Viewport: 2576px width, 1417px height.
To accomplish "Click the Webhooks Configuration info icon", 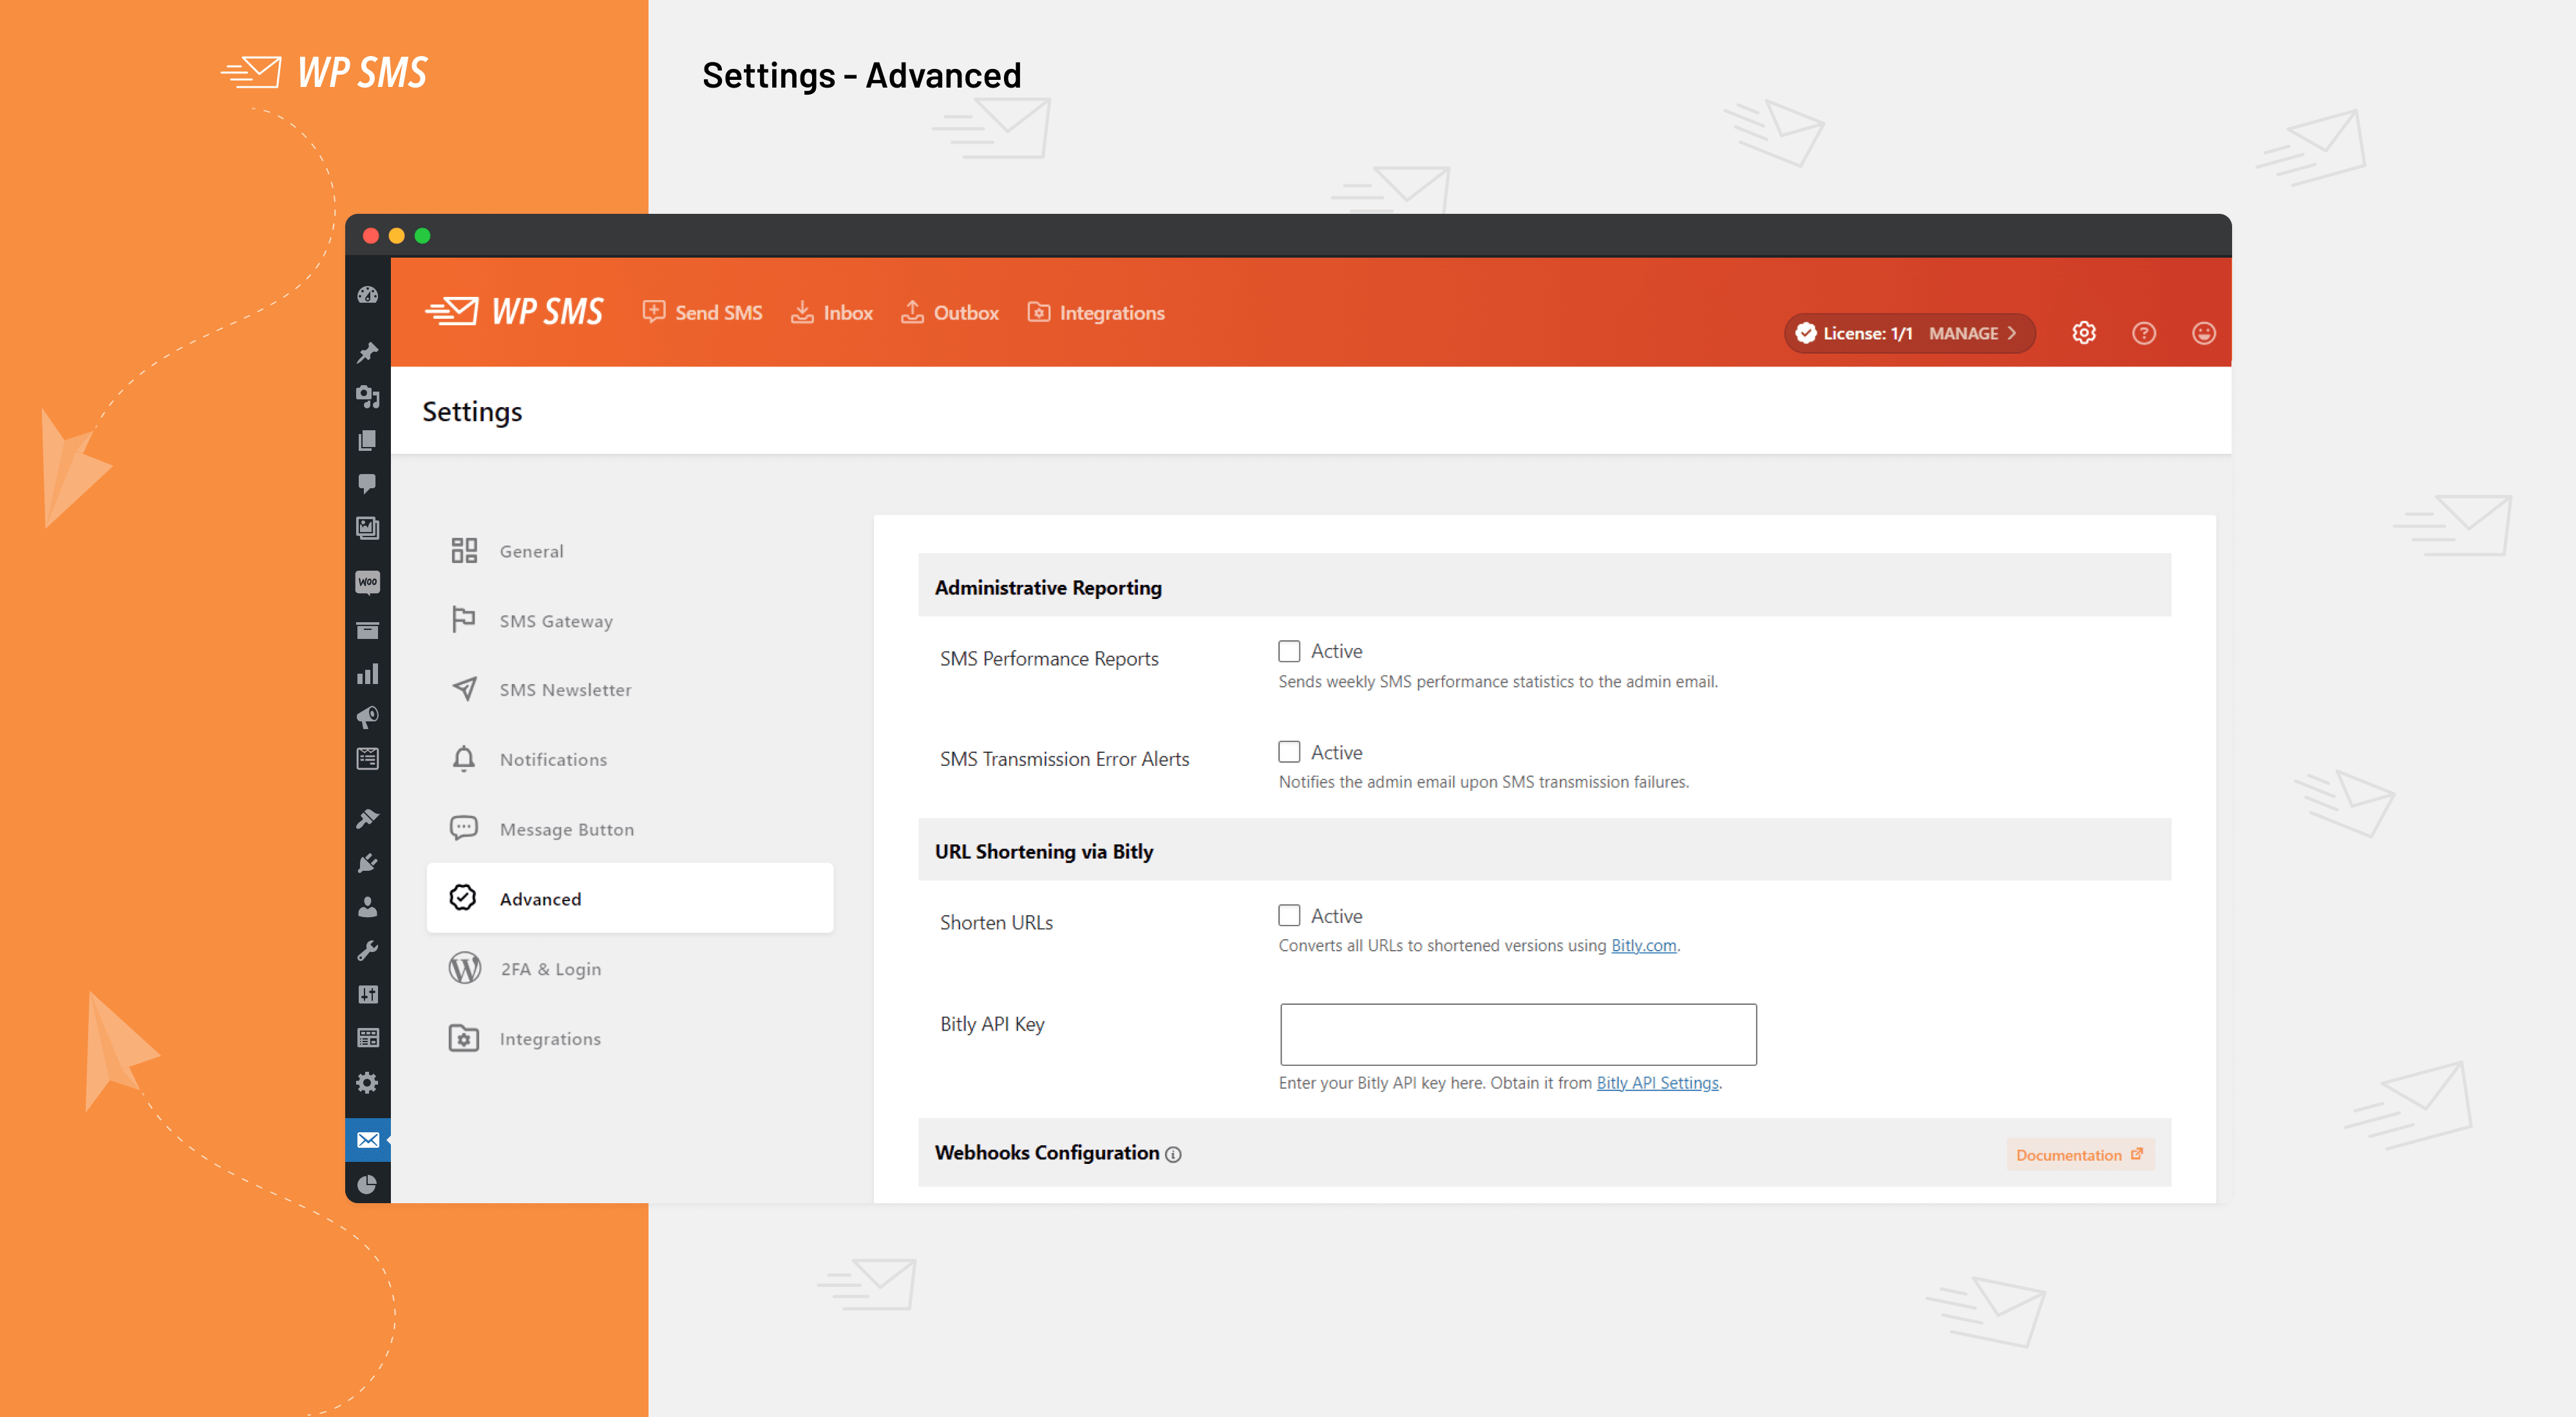I will pyautogui.click(x=1174, y=1154).
